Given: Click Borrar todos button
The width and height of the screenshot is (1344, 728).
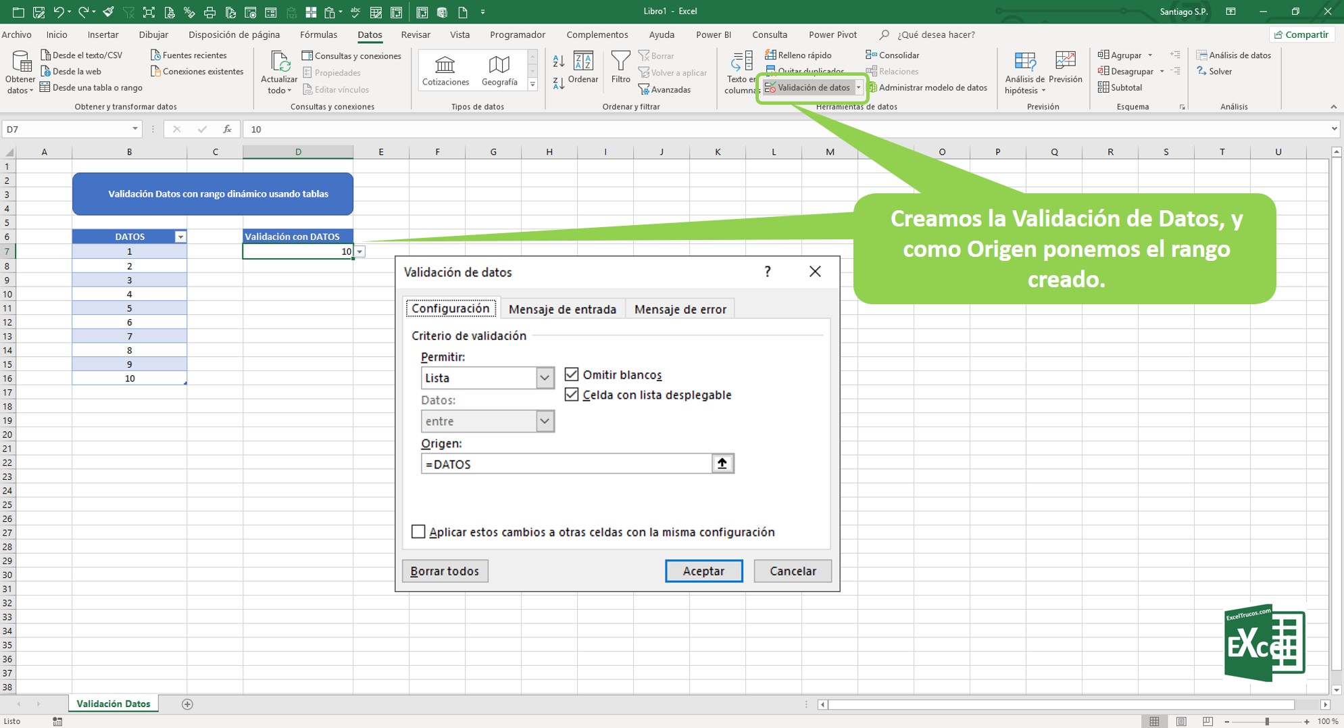Looking at the screenshot, I should (x=445, y=571).
